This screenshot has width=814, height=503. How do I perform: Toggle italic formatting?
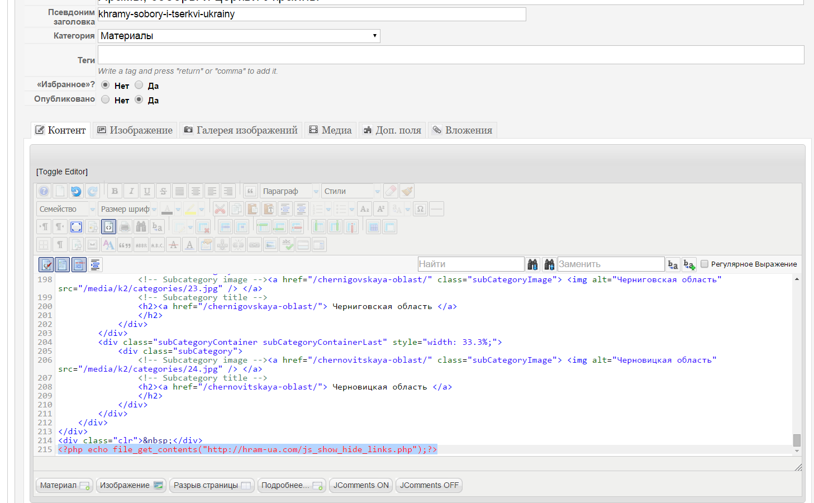[131, 191]
